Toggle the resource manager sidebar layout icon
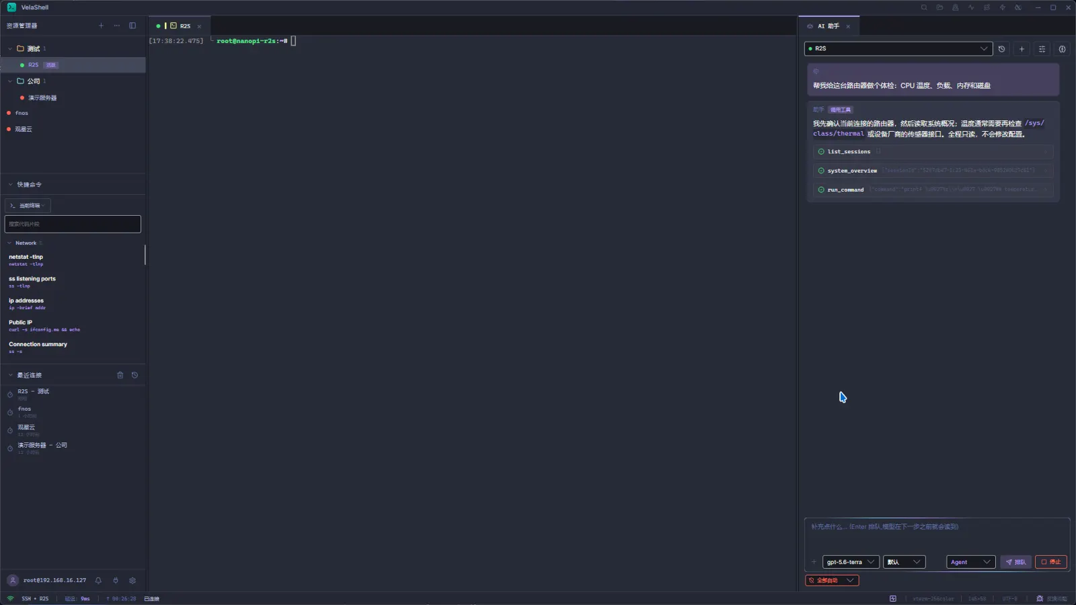This screenshot has width=1076, height=605. (x=132, y=26)
